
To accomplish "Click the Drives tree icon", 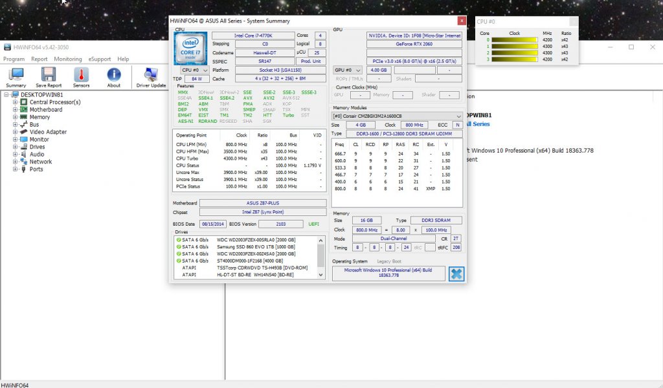I will [x=24, y=147].
